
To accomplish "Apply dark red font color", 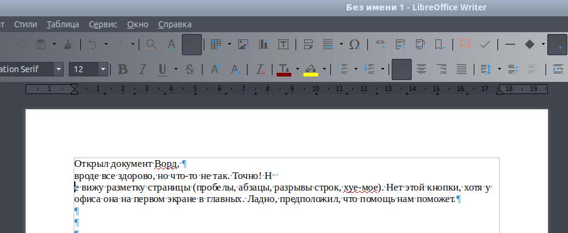I will coord(284,69).
